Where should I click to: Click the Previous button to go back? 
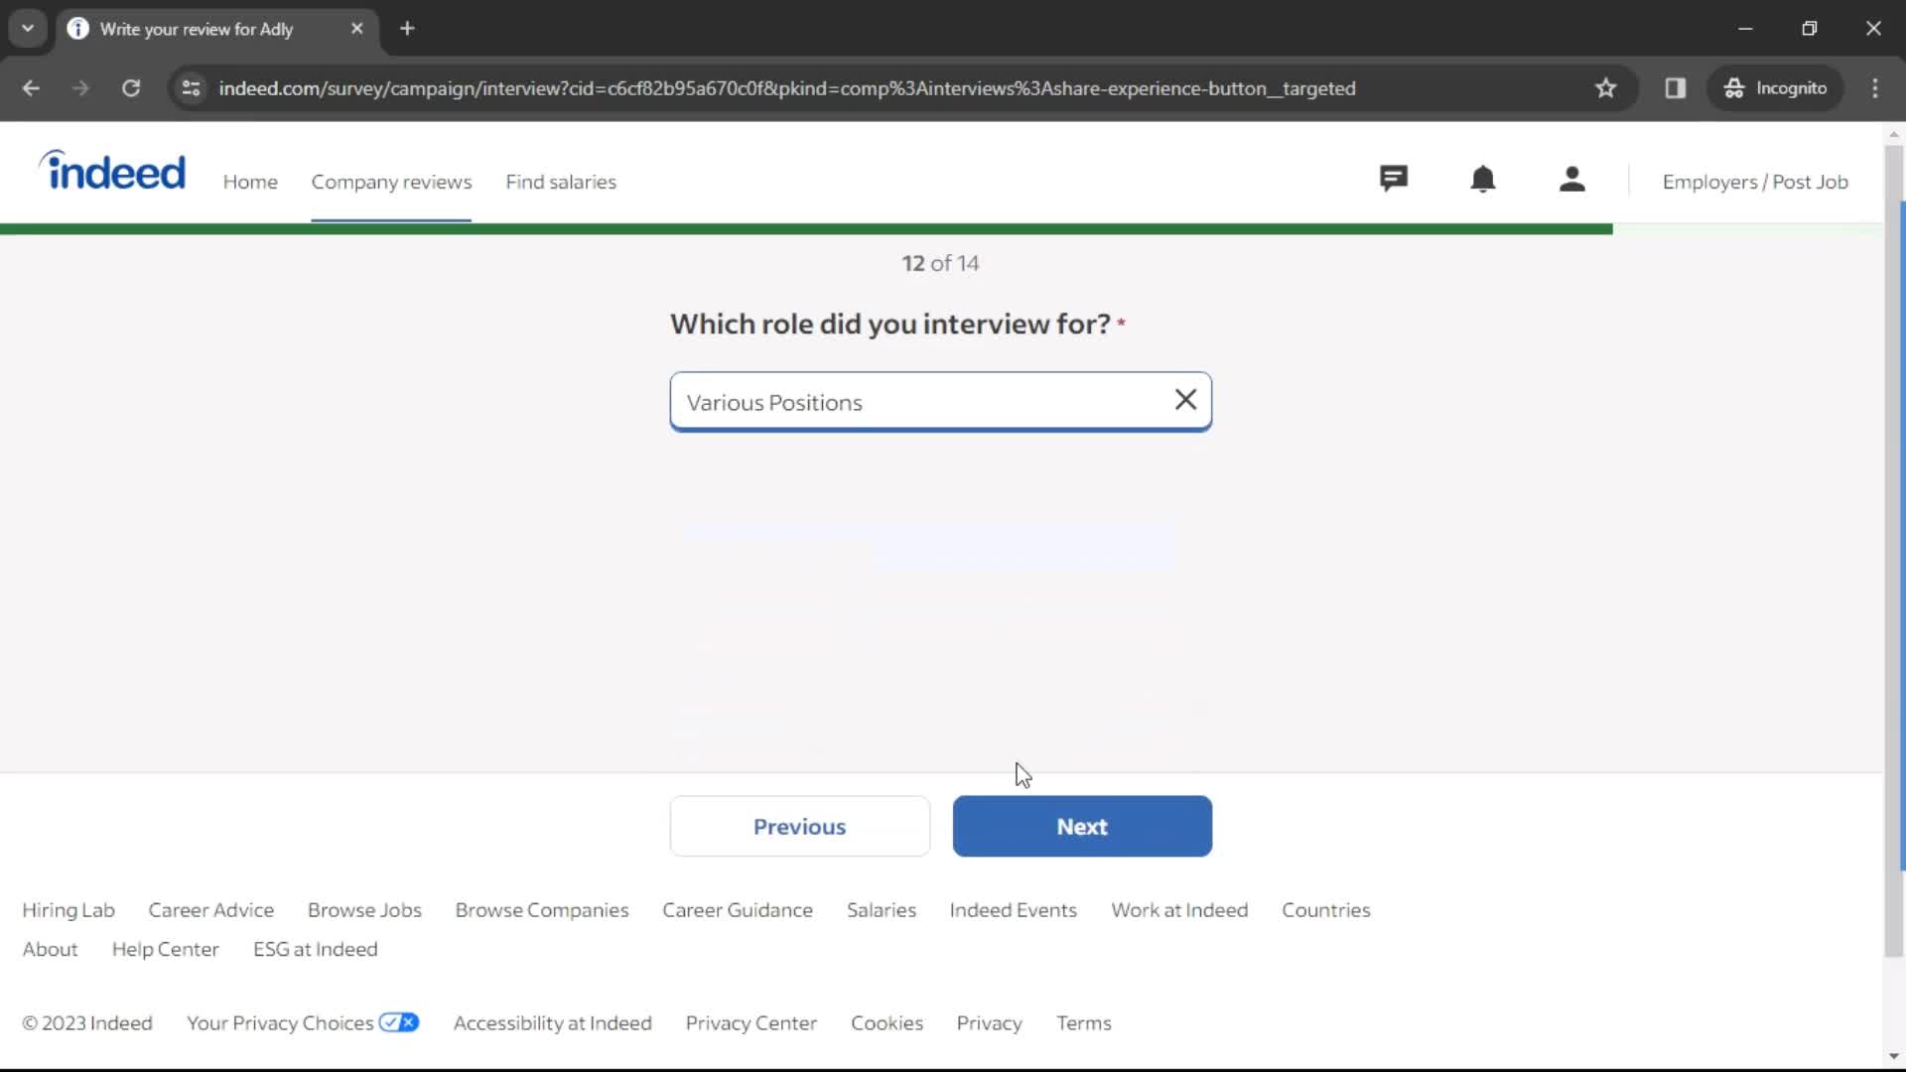800,826
